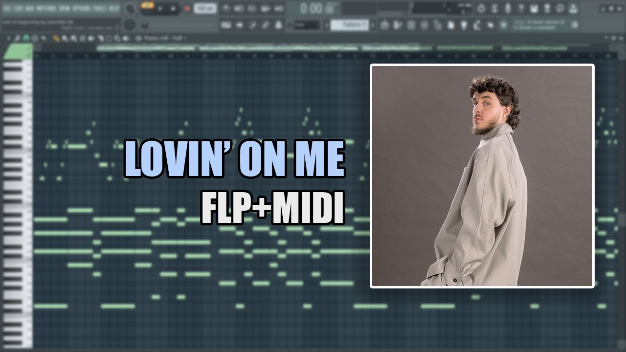The width and height of the screenshot is (626, 352).
Task: Click the tempo display field
Action: pos(205,9)
